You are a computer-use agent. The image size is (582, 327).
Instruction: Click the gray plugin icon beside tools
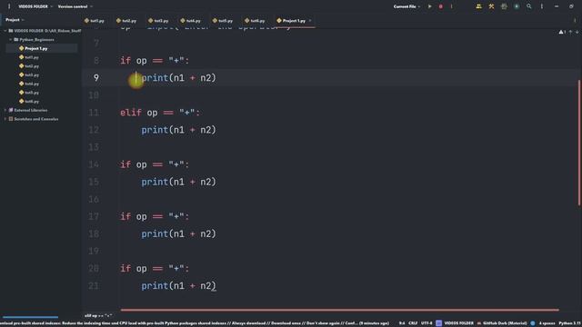click(504, 6)
